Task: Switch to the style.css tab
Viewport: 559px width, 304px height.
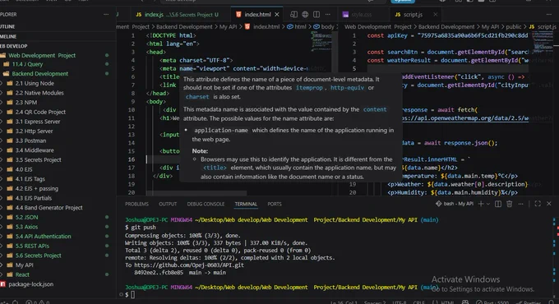Action: [362, 14]
